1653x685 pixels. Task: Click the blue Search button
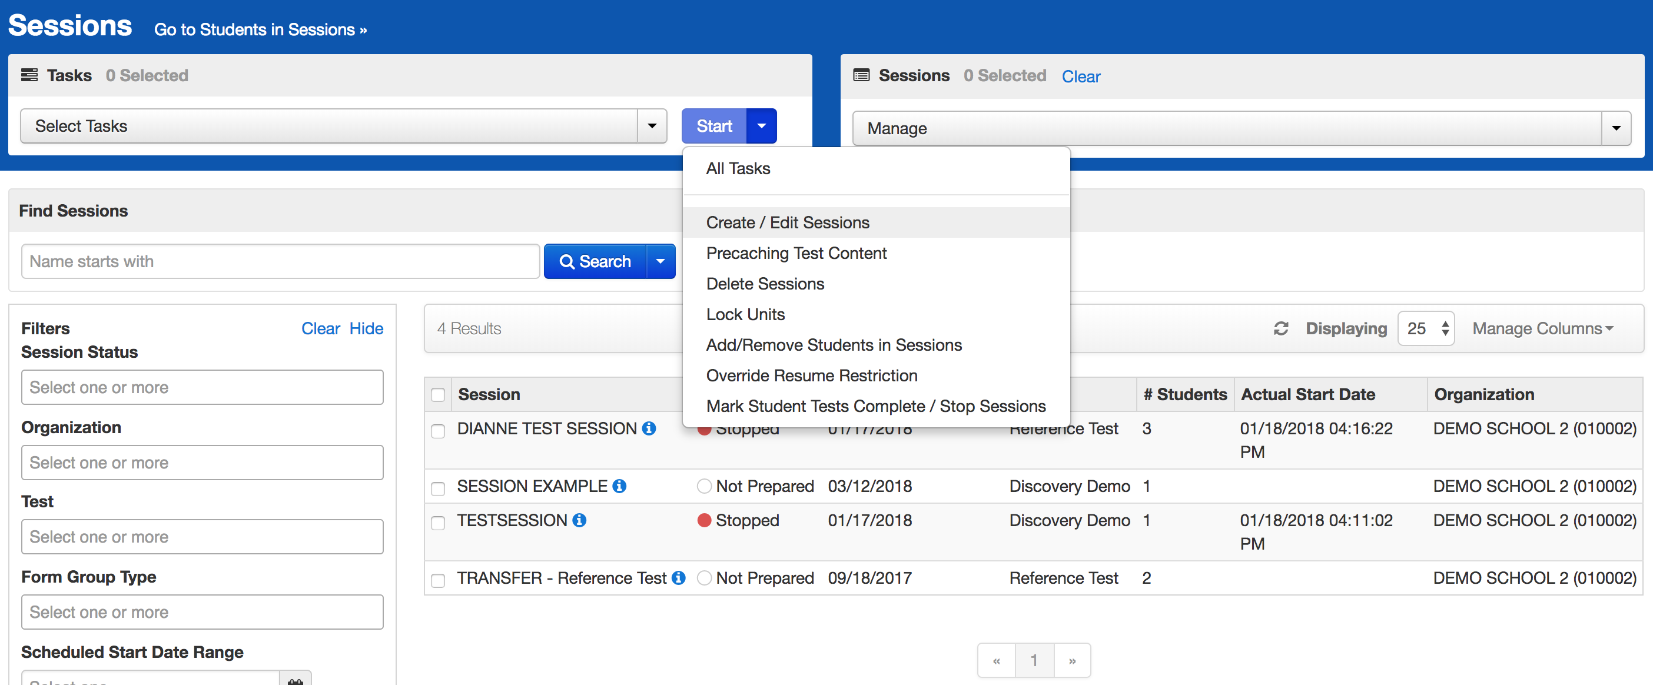pyautogui.click(x=595, y=261)
